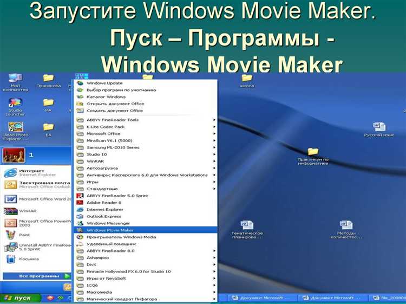Image resolution: width=406 pixels, height=304 pixels.
Task: Open Ulead Photo Explorer desktop icon
Action: (x=15, y=131)
